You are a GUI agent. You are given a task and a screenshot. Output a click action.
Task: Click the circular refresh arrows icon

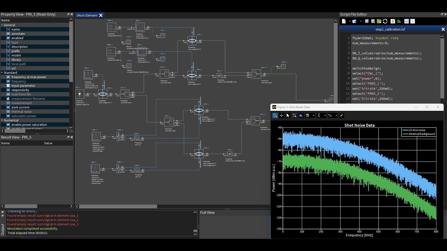point(385,21)
